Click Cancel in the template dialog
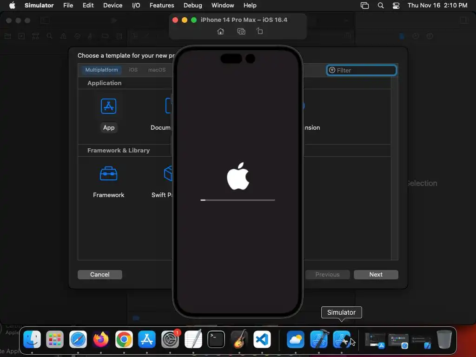 pos(100,274)
